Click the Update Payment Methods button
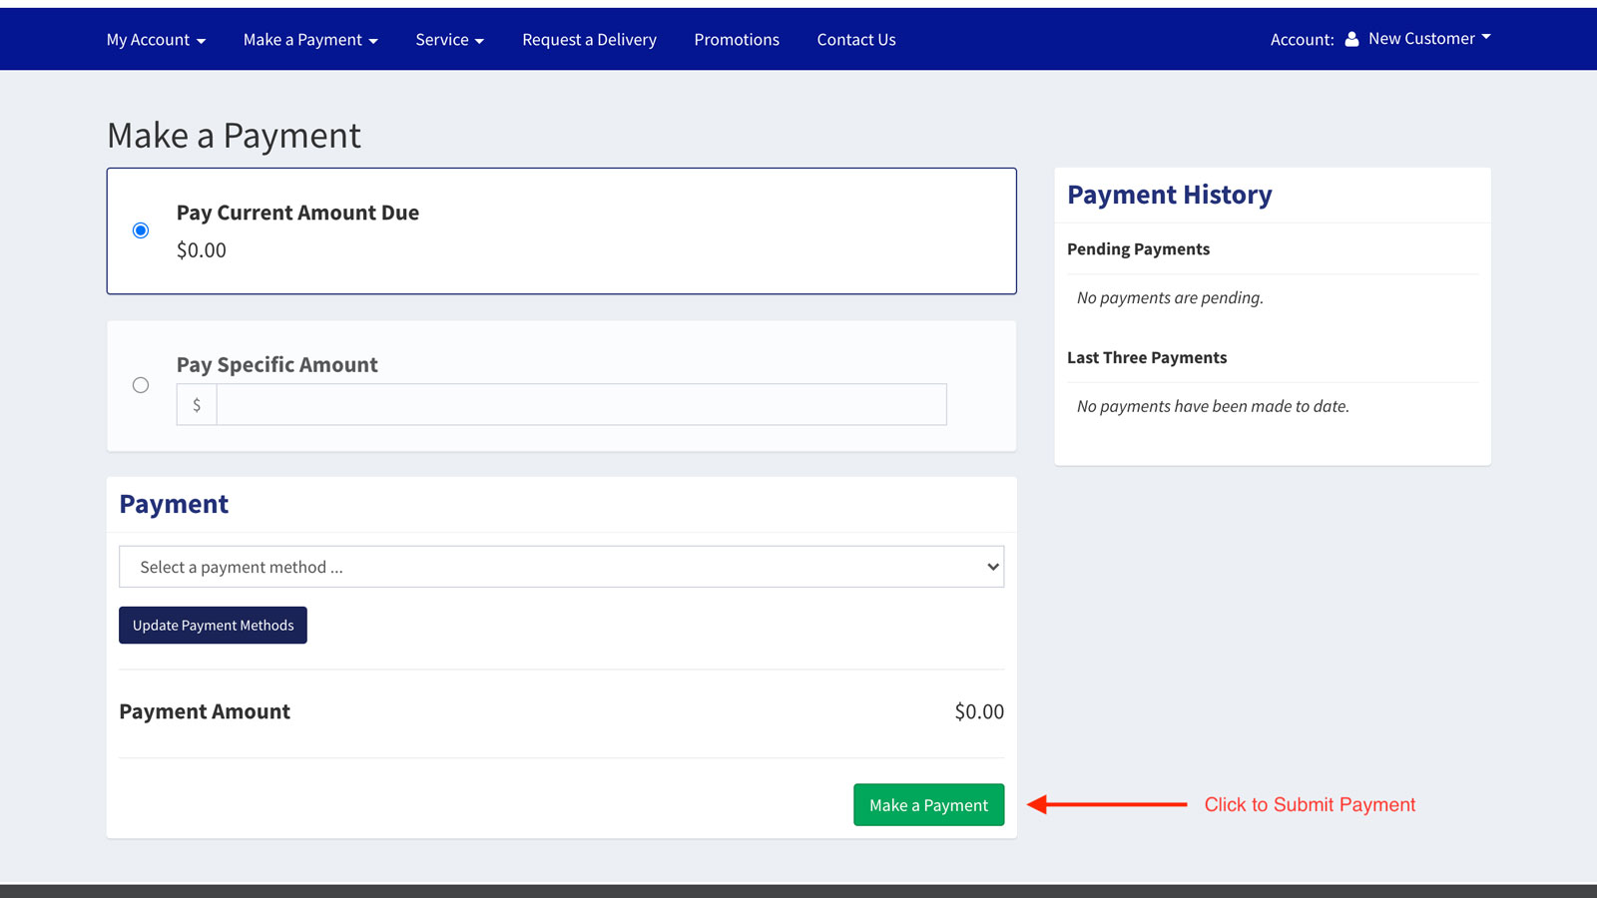This screenshot has width=1597, height=898. [x=213, y=626]
